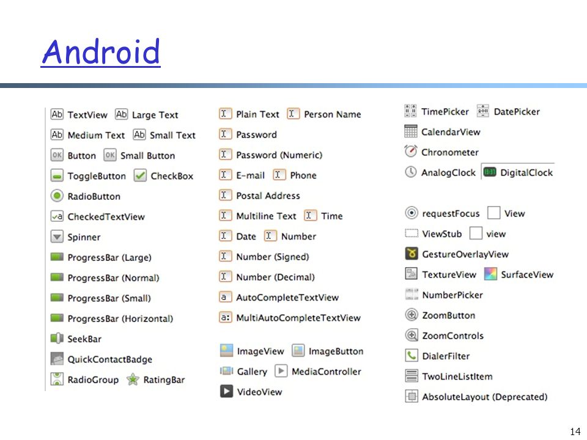Viewport: 587px width, 440px height.
Task: Choose the Password field icon
Action: 226,134
